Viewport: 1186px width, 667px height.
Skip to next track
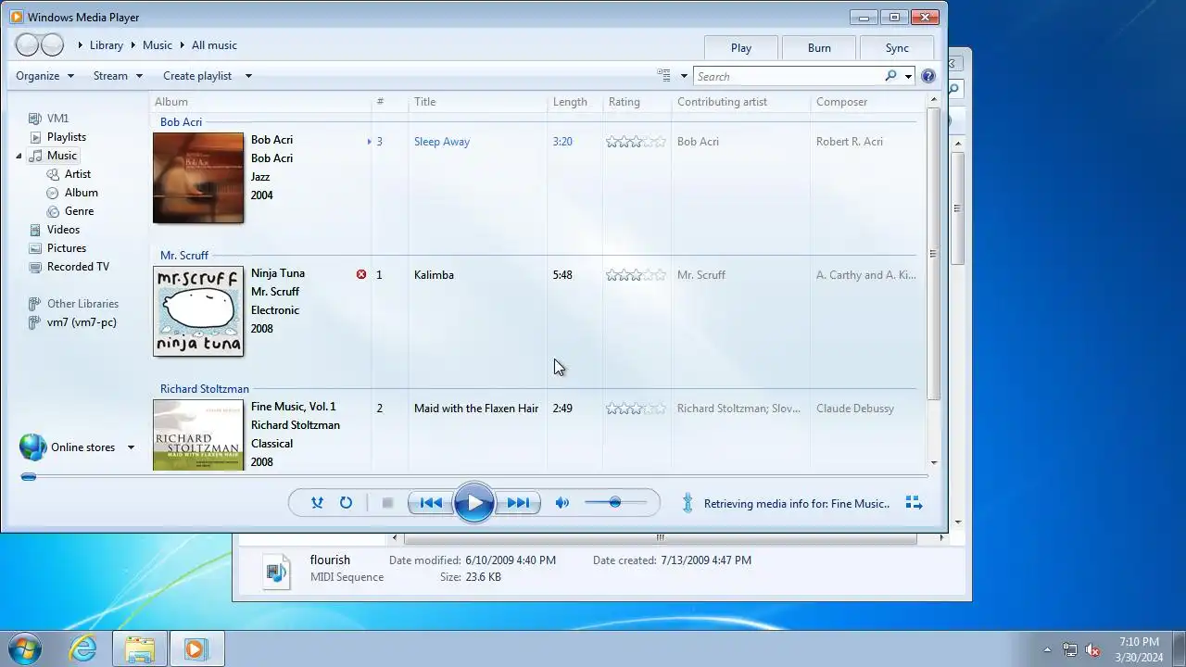(517, 503)
